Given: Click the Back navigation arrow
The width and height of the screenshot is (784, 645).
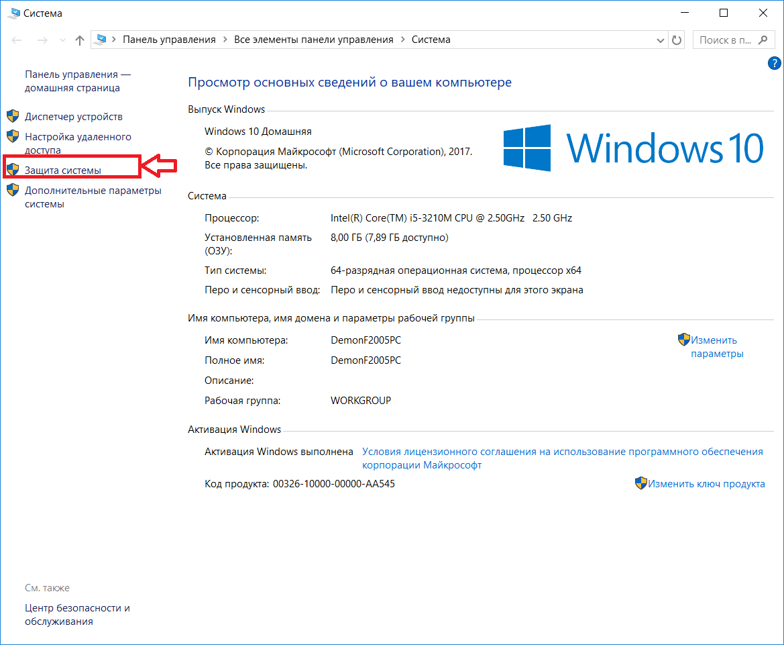Looking at the screenshot, I should click(17, 40).
